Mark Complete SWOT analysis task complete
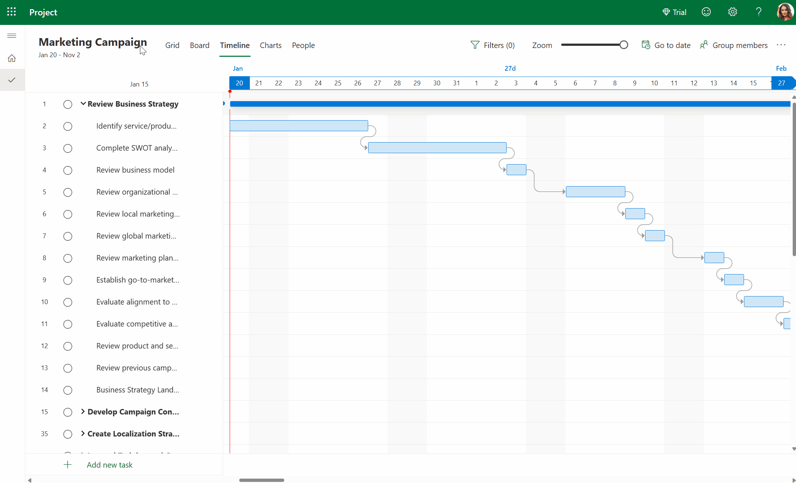 (68, 148)
